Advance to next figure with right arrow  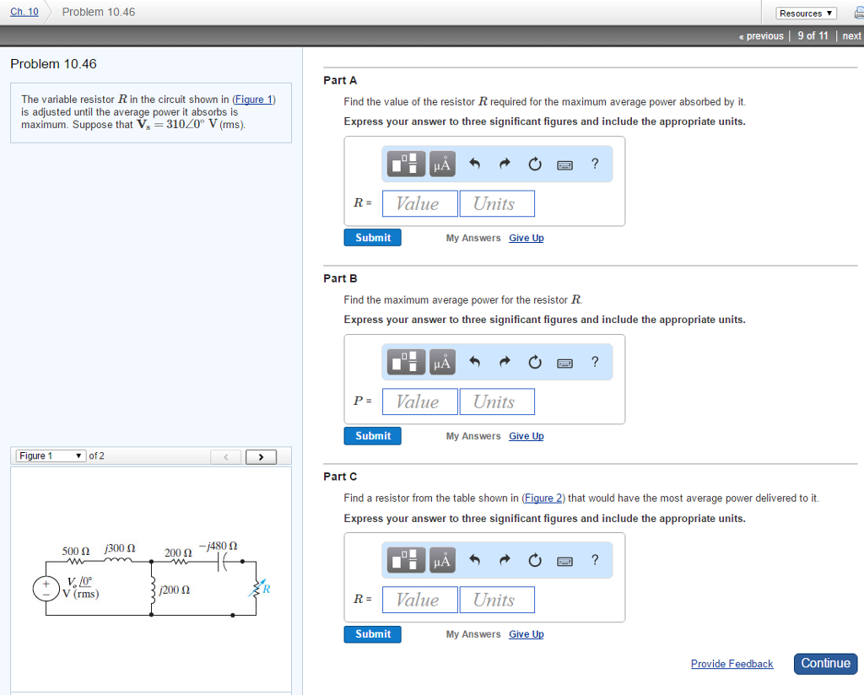pos(261,456)
